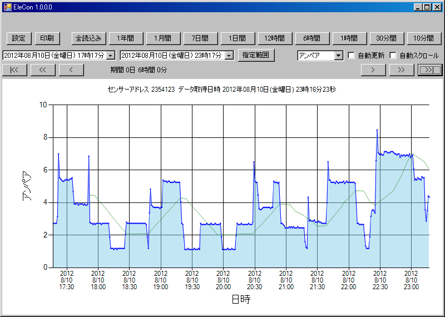
Task: Select the 1時間 range button
Action: pyautogui.click(x=350, y=38)
